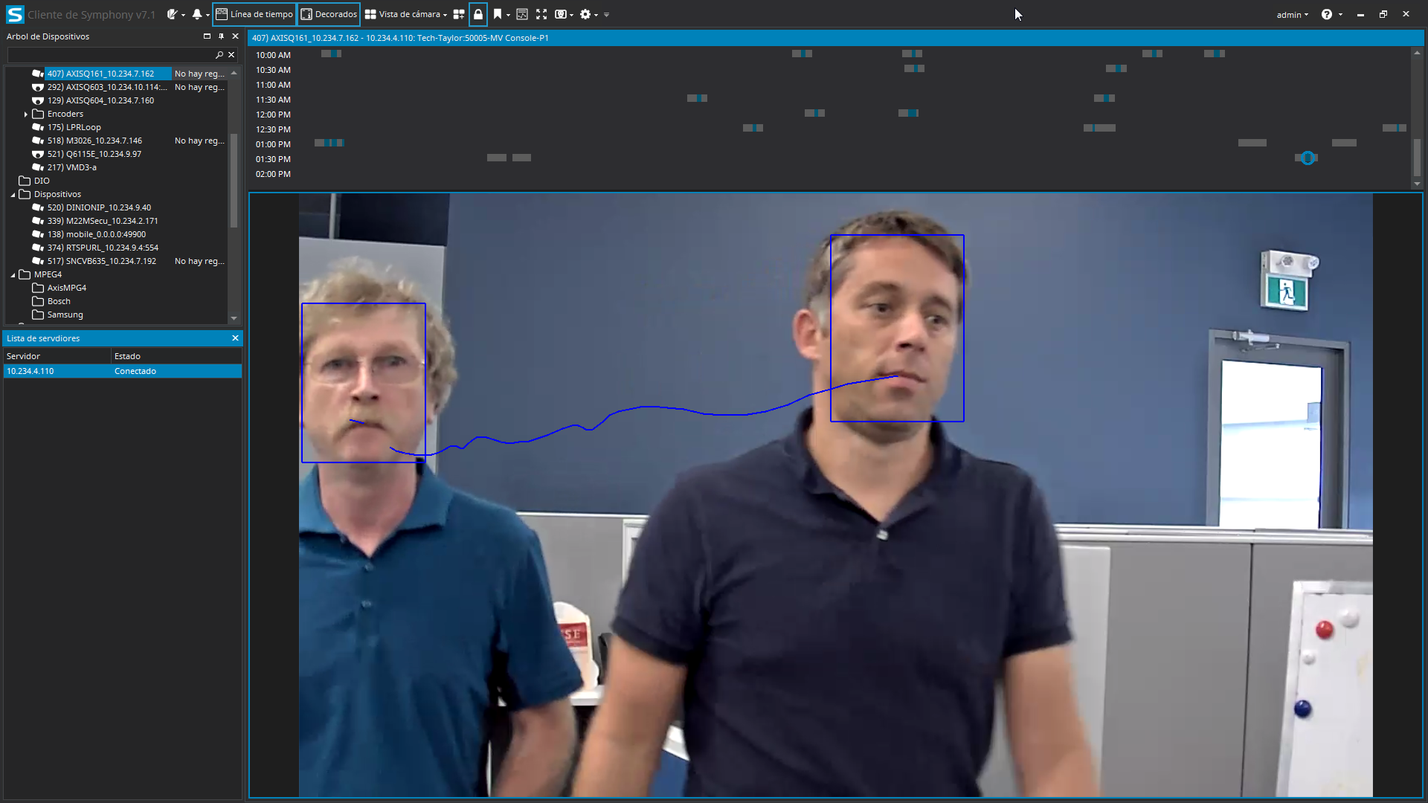The height and width of the screenshot is (803, 1428).
Task: Click the bookmark icon
Action: point(498,14)
